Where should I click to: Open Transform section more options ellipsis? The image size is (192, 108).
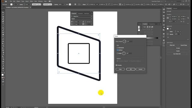188,23
